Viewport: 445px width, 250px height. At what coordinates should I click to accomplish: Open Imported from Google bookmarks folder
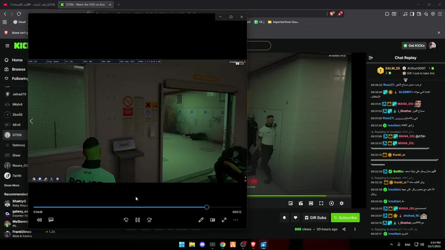pyautogui.click(x=283, y=22)
